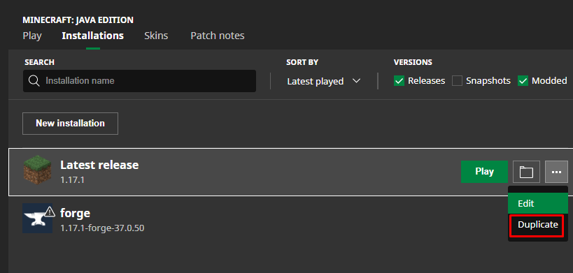Click the magnifying glass search icon
Image resolution: width=573 pixels, height=273 pixels.
(x=34, y=81)
